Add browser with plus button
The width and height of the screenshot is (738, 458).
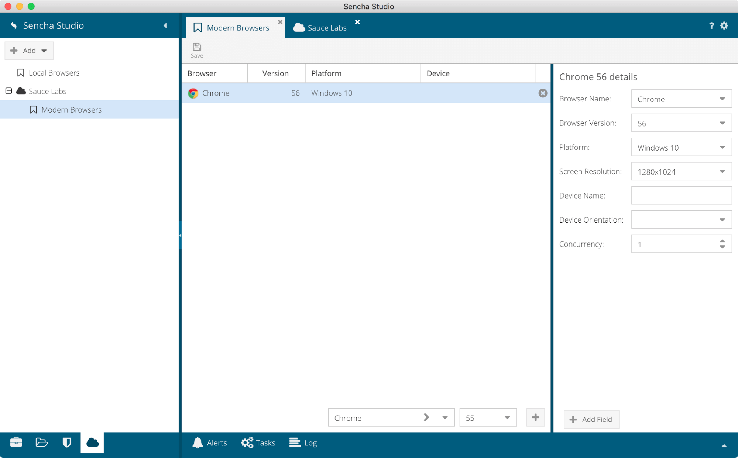tap(535, 417)
